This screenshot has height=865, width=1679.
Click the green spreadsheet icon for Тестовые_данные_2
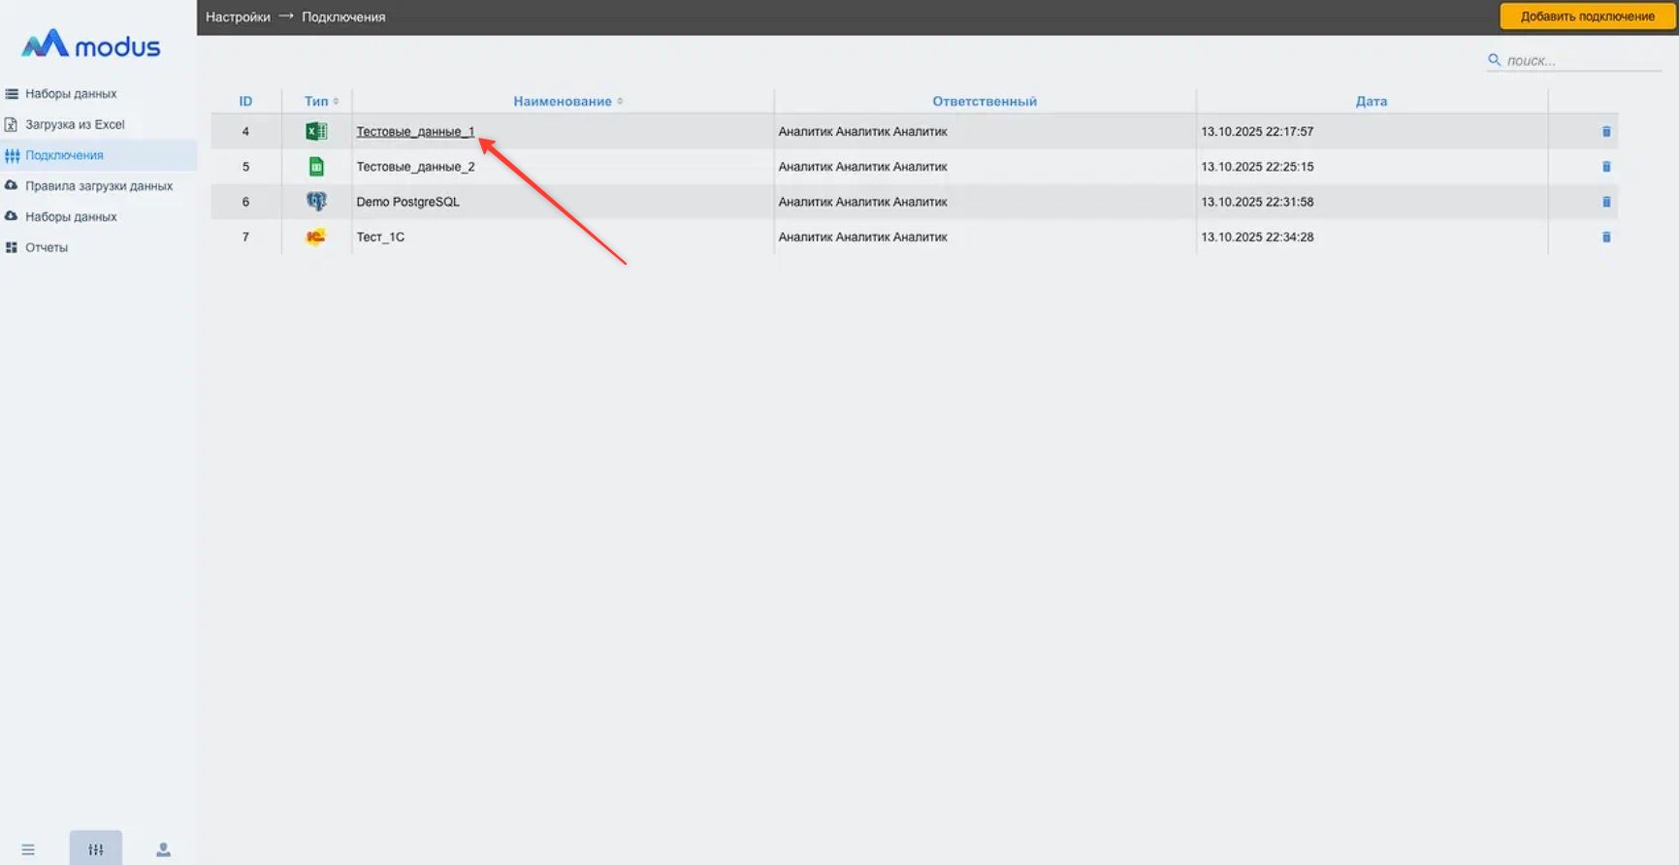pyautogui.click(x=316, y=167)
